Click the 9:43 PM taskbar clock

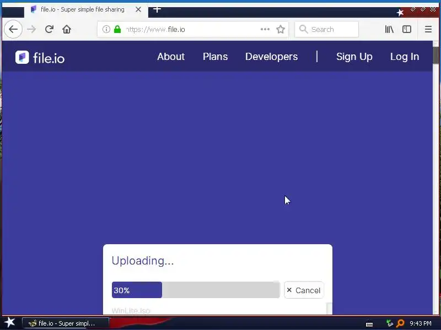pos(421,323)
